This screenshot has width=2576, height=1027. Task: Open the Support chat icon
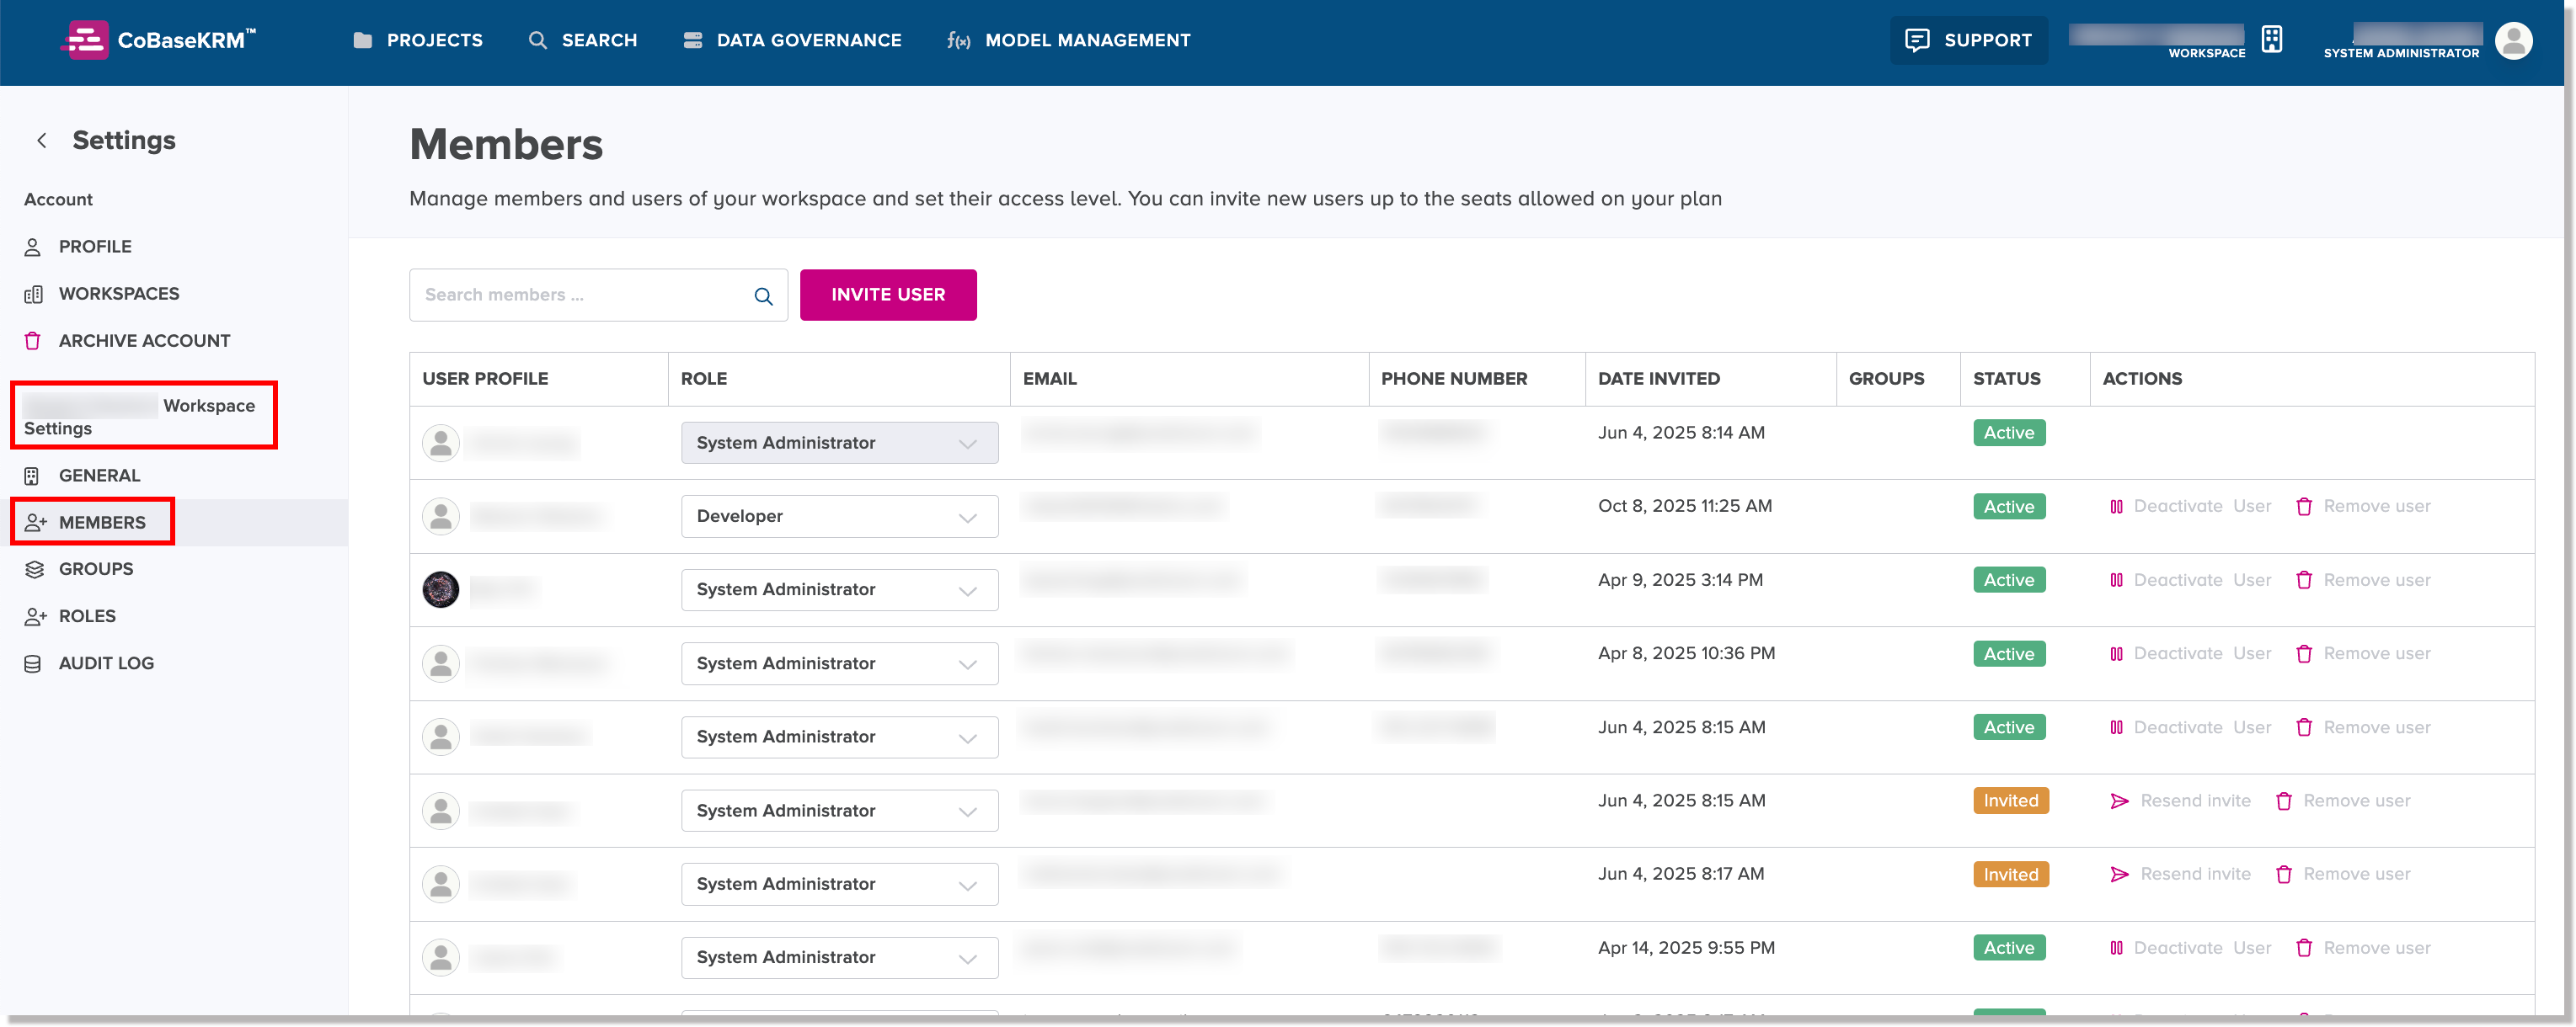tap(1919, 40)
